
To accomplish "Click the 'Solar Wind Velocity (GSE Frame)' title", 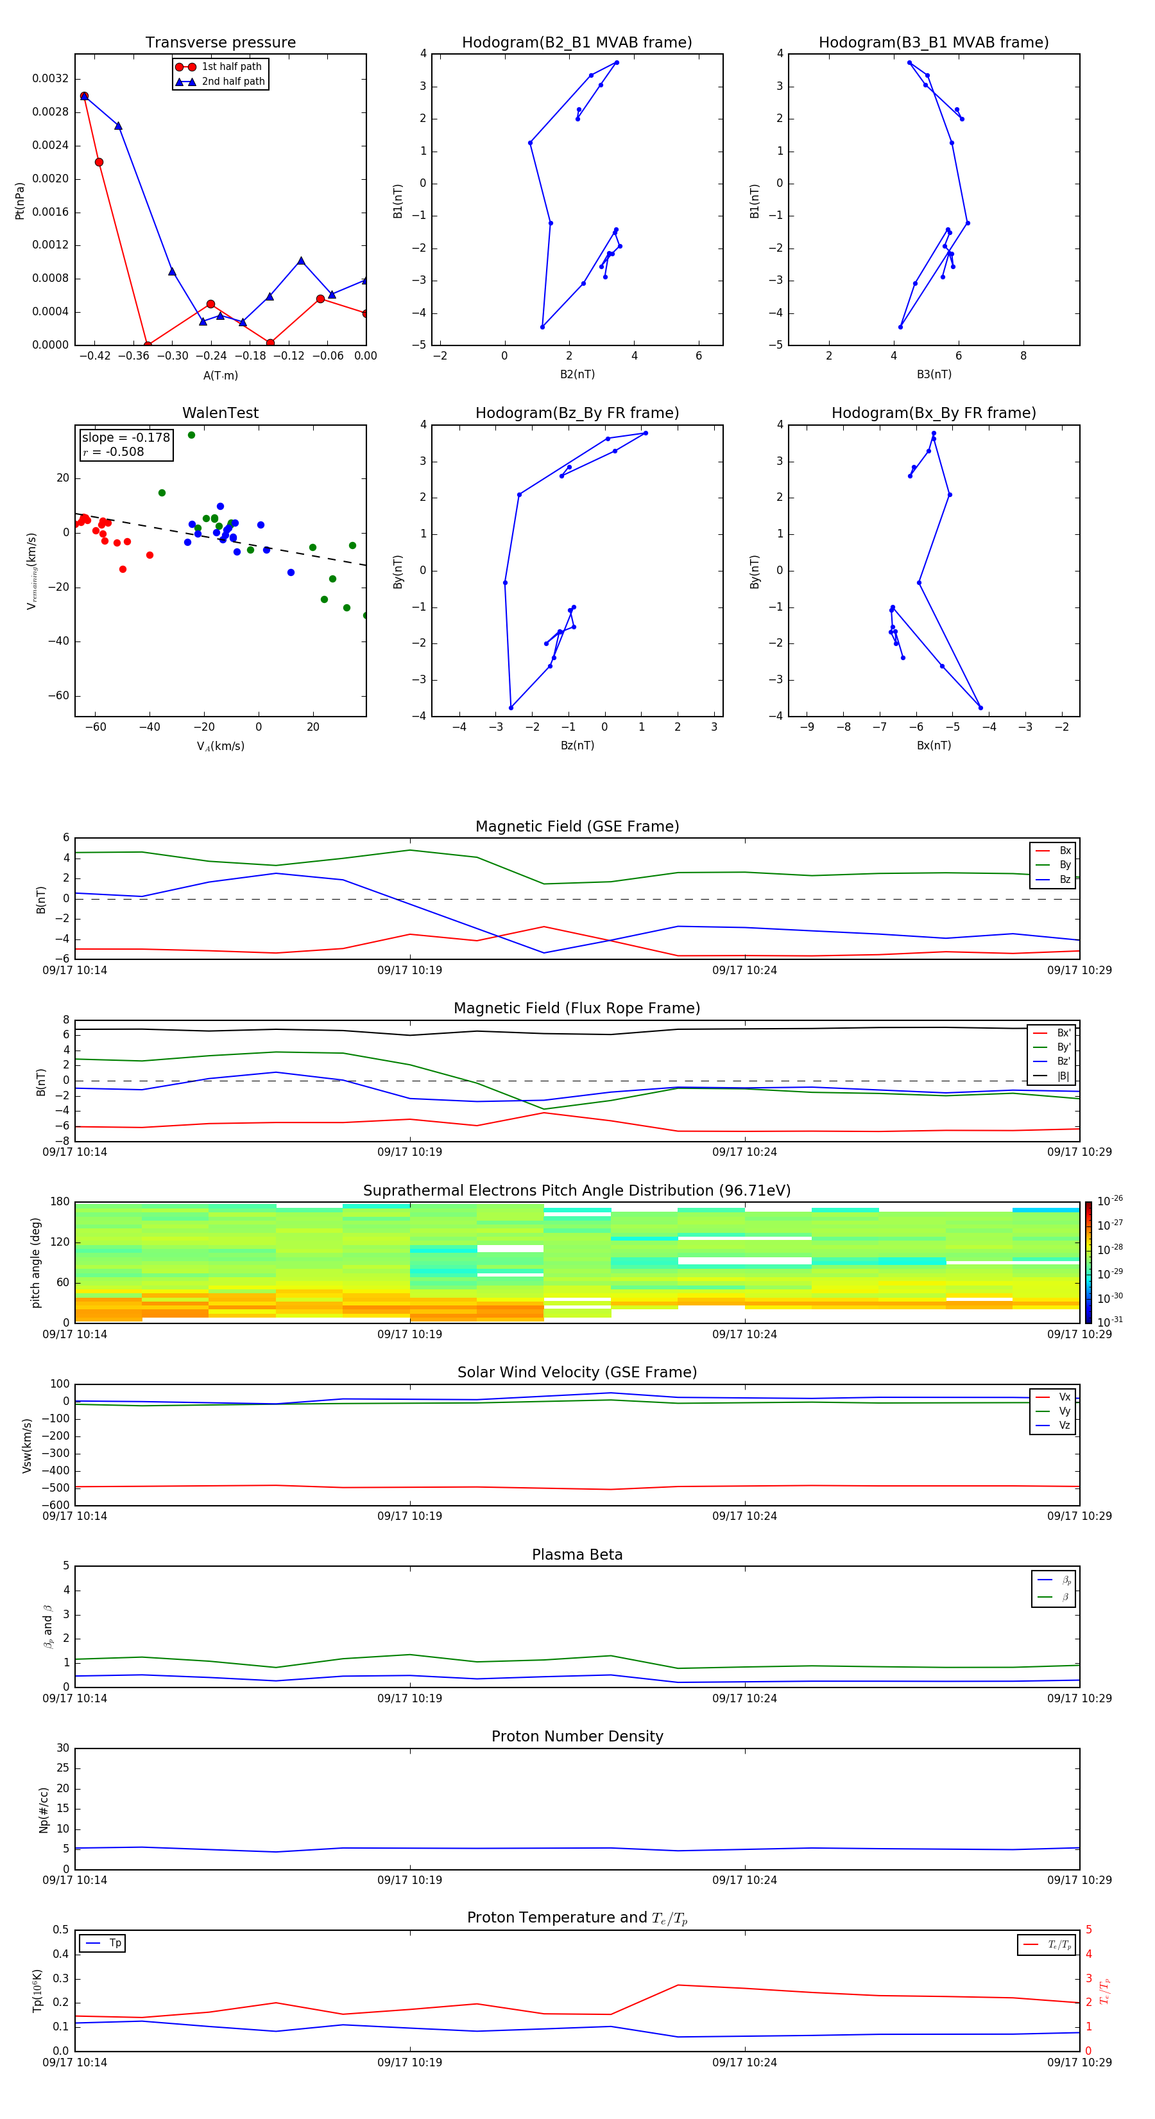I will 577,1373.
